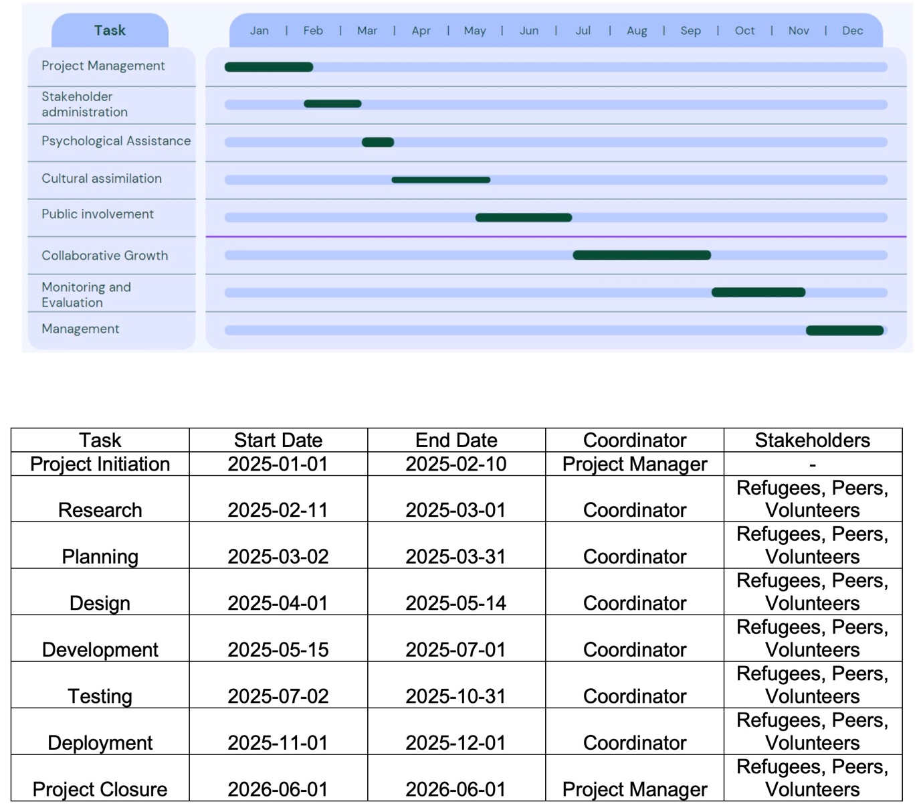Select the Psychological Assistance row label
Image resolution: width=921 pixels, height=812 pixels.
click(x=116, y=141)
